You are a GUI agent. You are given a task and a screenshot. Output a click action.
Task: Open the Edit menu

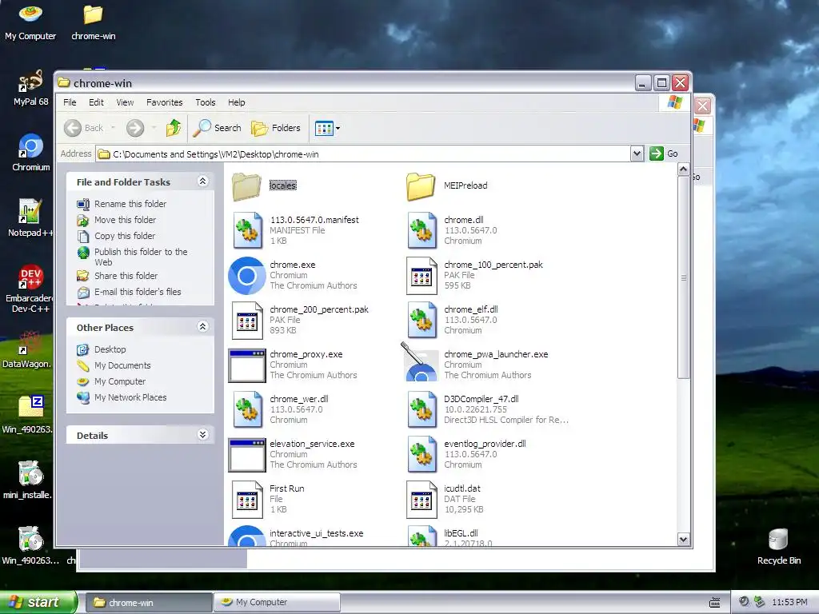coord(96,102)
